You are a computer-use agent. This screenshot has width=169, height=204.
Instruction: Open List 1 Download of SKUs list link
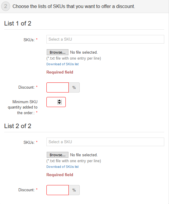pyautogui.click(x=62, y=64)
